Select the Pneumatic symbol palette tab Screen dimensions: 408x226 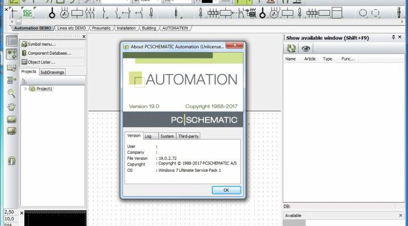click(101, 28)
